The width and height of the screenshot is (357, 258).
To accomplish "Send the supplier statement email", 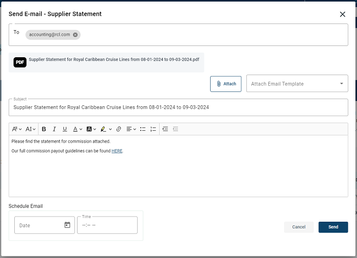I will [x=333, y=227].
